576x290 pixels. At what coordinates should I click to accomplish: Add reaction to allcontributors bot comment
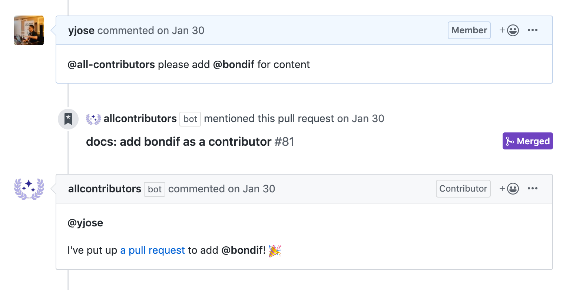pyautogui.click(x=509, y=189)
